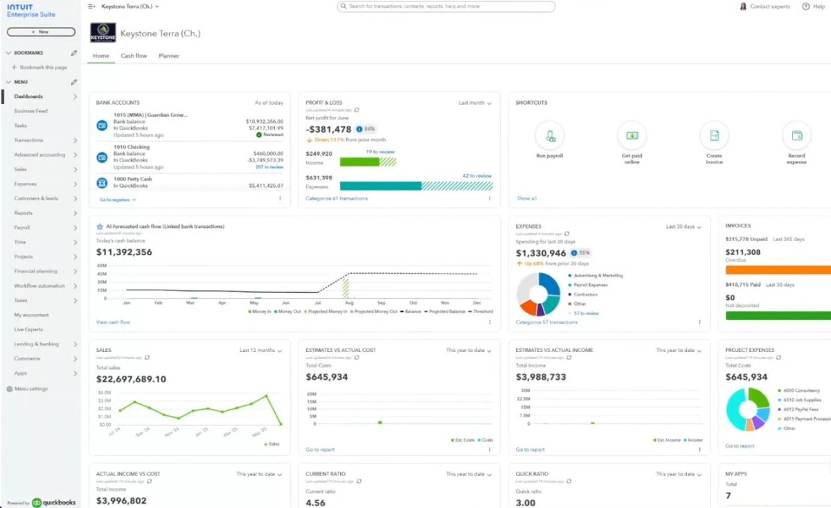Edit the menu with the pencil icon
The width and height of the screenshot is (831, 508).
[x=74, y=82]
